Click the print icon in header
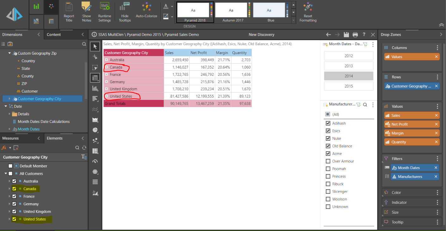The width and height of the screenshot is (446, 231). click(x=355, y=34)
